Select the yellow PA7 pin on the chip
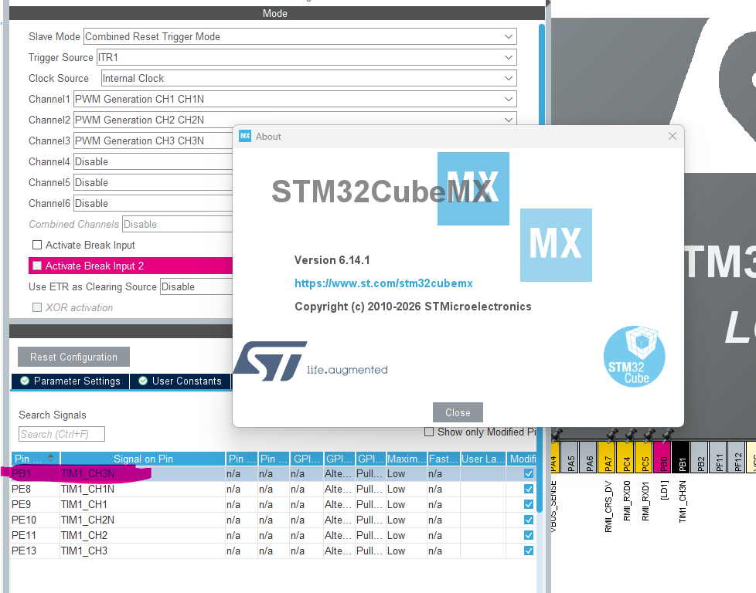The image size is (756, 593). (608, 458)
